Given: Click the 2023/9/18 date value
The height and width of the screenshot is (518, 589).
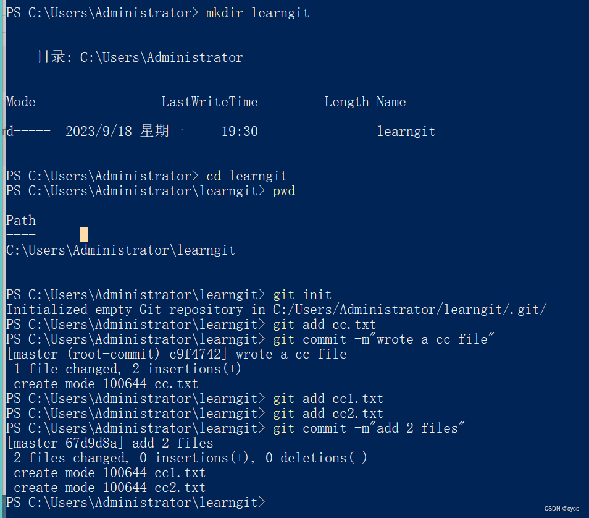Looking at the screenshot, I should [98, 132].
